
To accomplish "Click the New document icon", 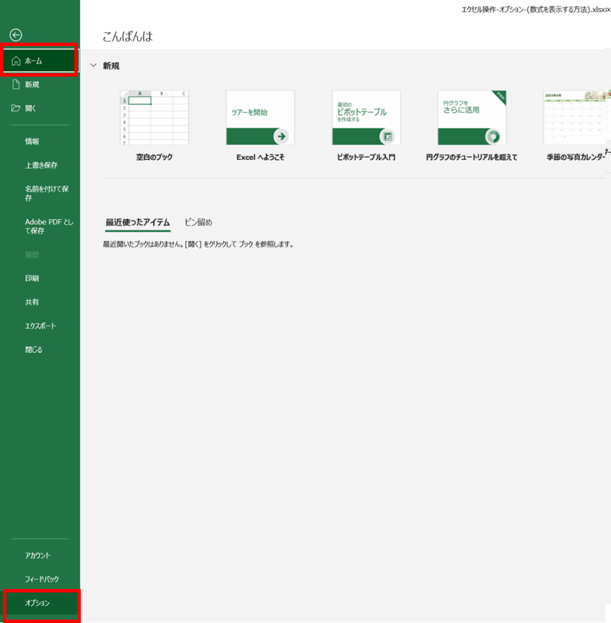I will tap(16, 85).
